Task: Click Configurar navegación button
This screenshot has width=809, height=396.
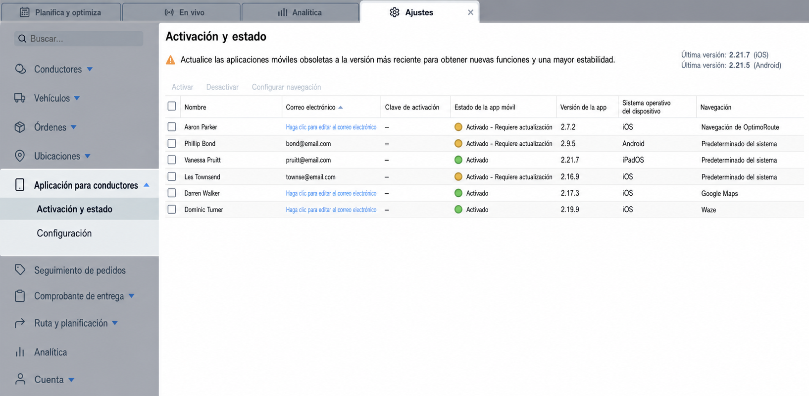Action: (286, 87)
